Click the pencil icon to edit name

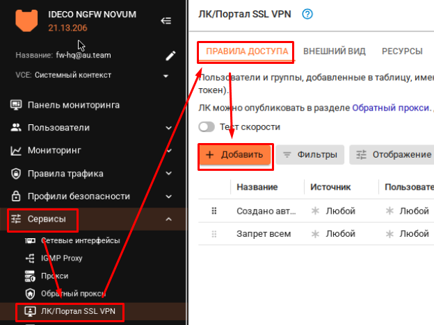170,55
